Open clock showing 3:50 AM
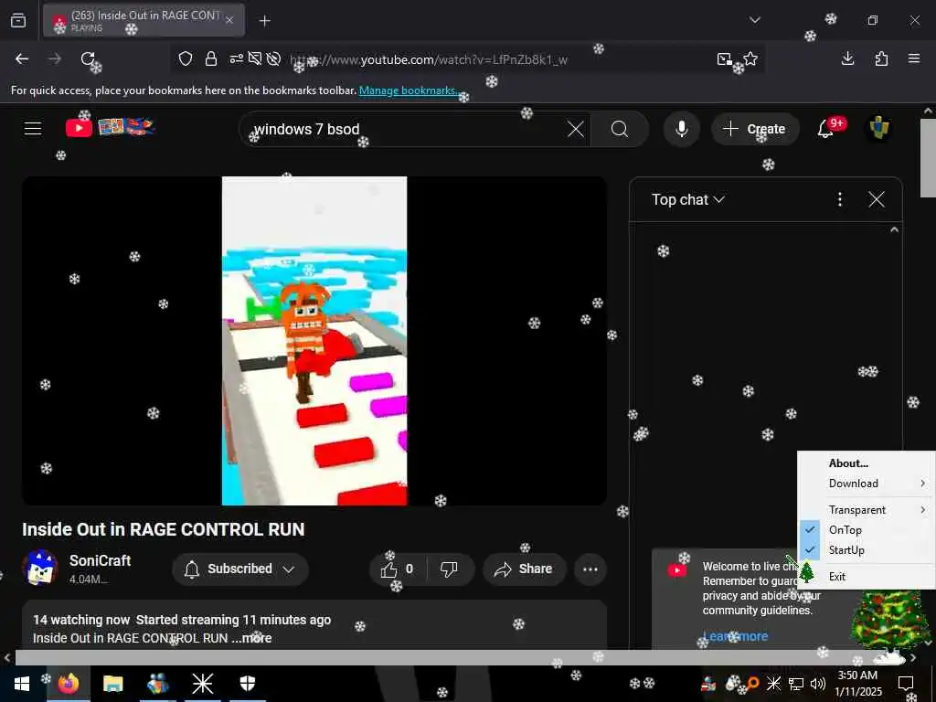Screen dimensions: 936x702 tap(857, 684)
